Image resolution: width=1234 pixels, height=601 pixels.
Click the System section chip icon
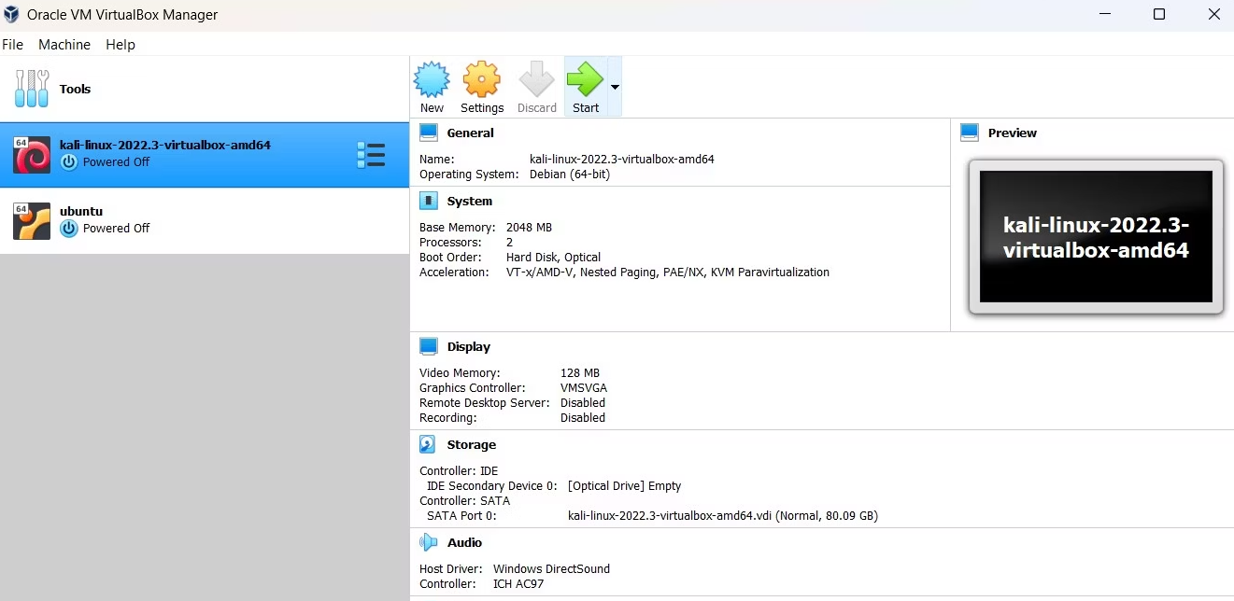click(429, 201)
